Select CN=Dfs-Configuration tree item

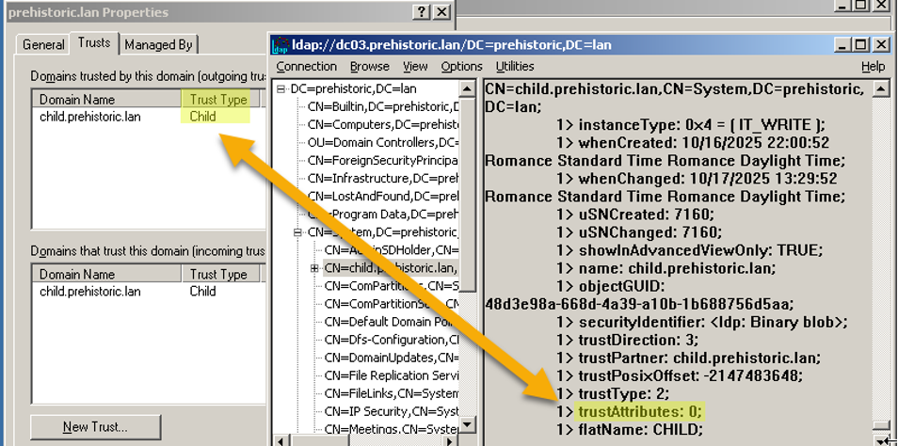pyautogui.click(x=392, y=340)
